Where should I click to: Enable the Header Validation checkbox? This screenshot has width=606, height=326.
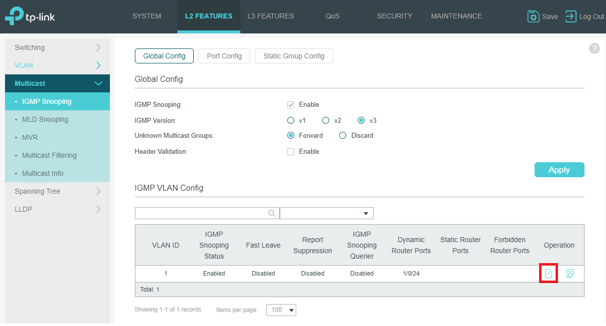point(291,152)
